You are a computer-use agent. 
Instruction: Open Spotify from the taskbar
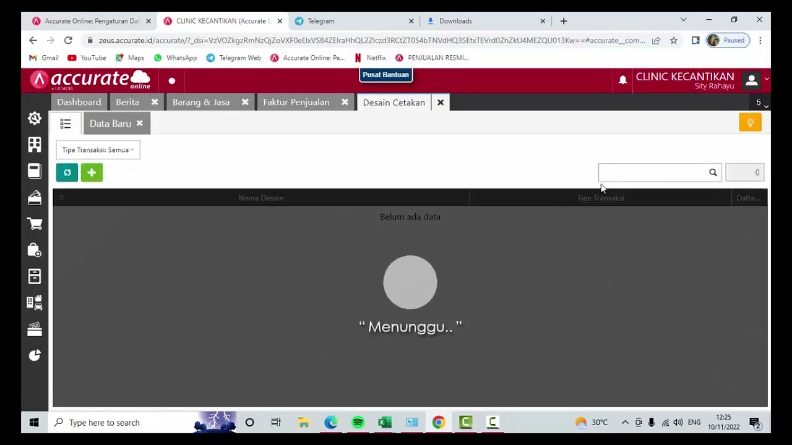click(x=358, y=423)
